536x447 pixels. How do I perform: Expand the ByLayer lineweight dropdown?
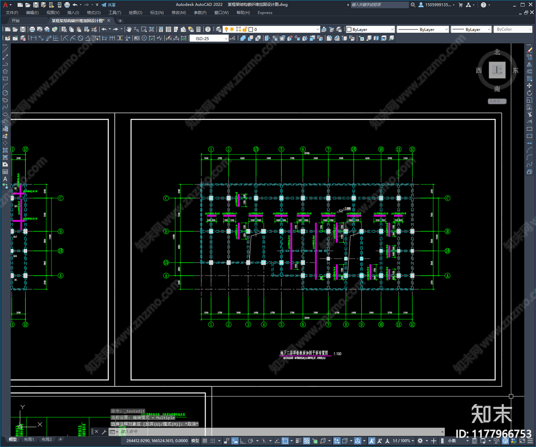coord(471,29)
